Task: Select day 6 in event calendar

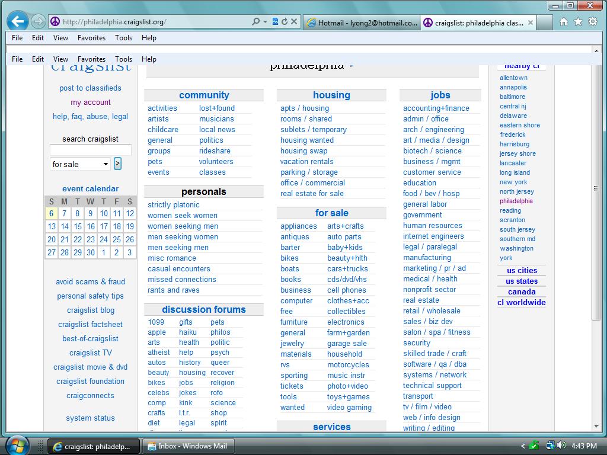Action: click(x=52, y=213)
